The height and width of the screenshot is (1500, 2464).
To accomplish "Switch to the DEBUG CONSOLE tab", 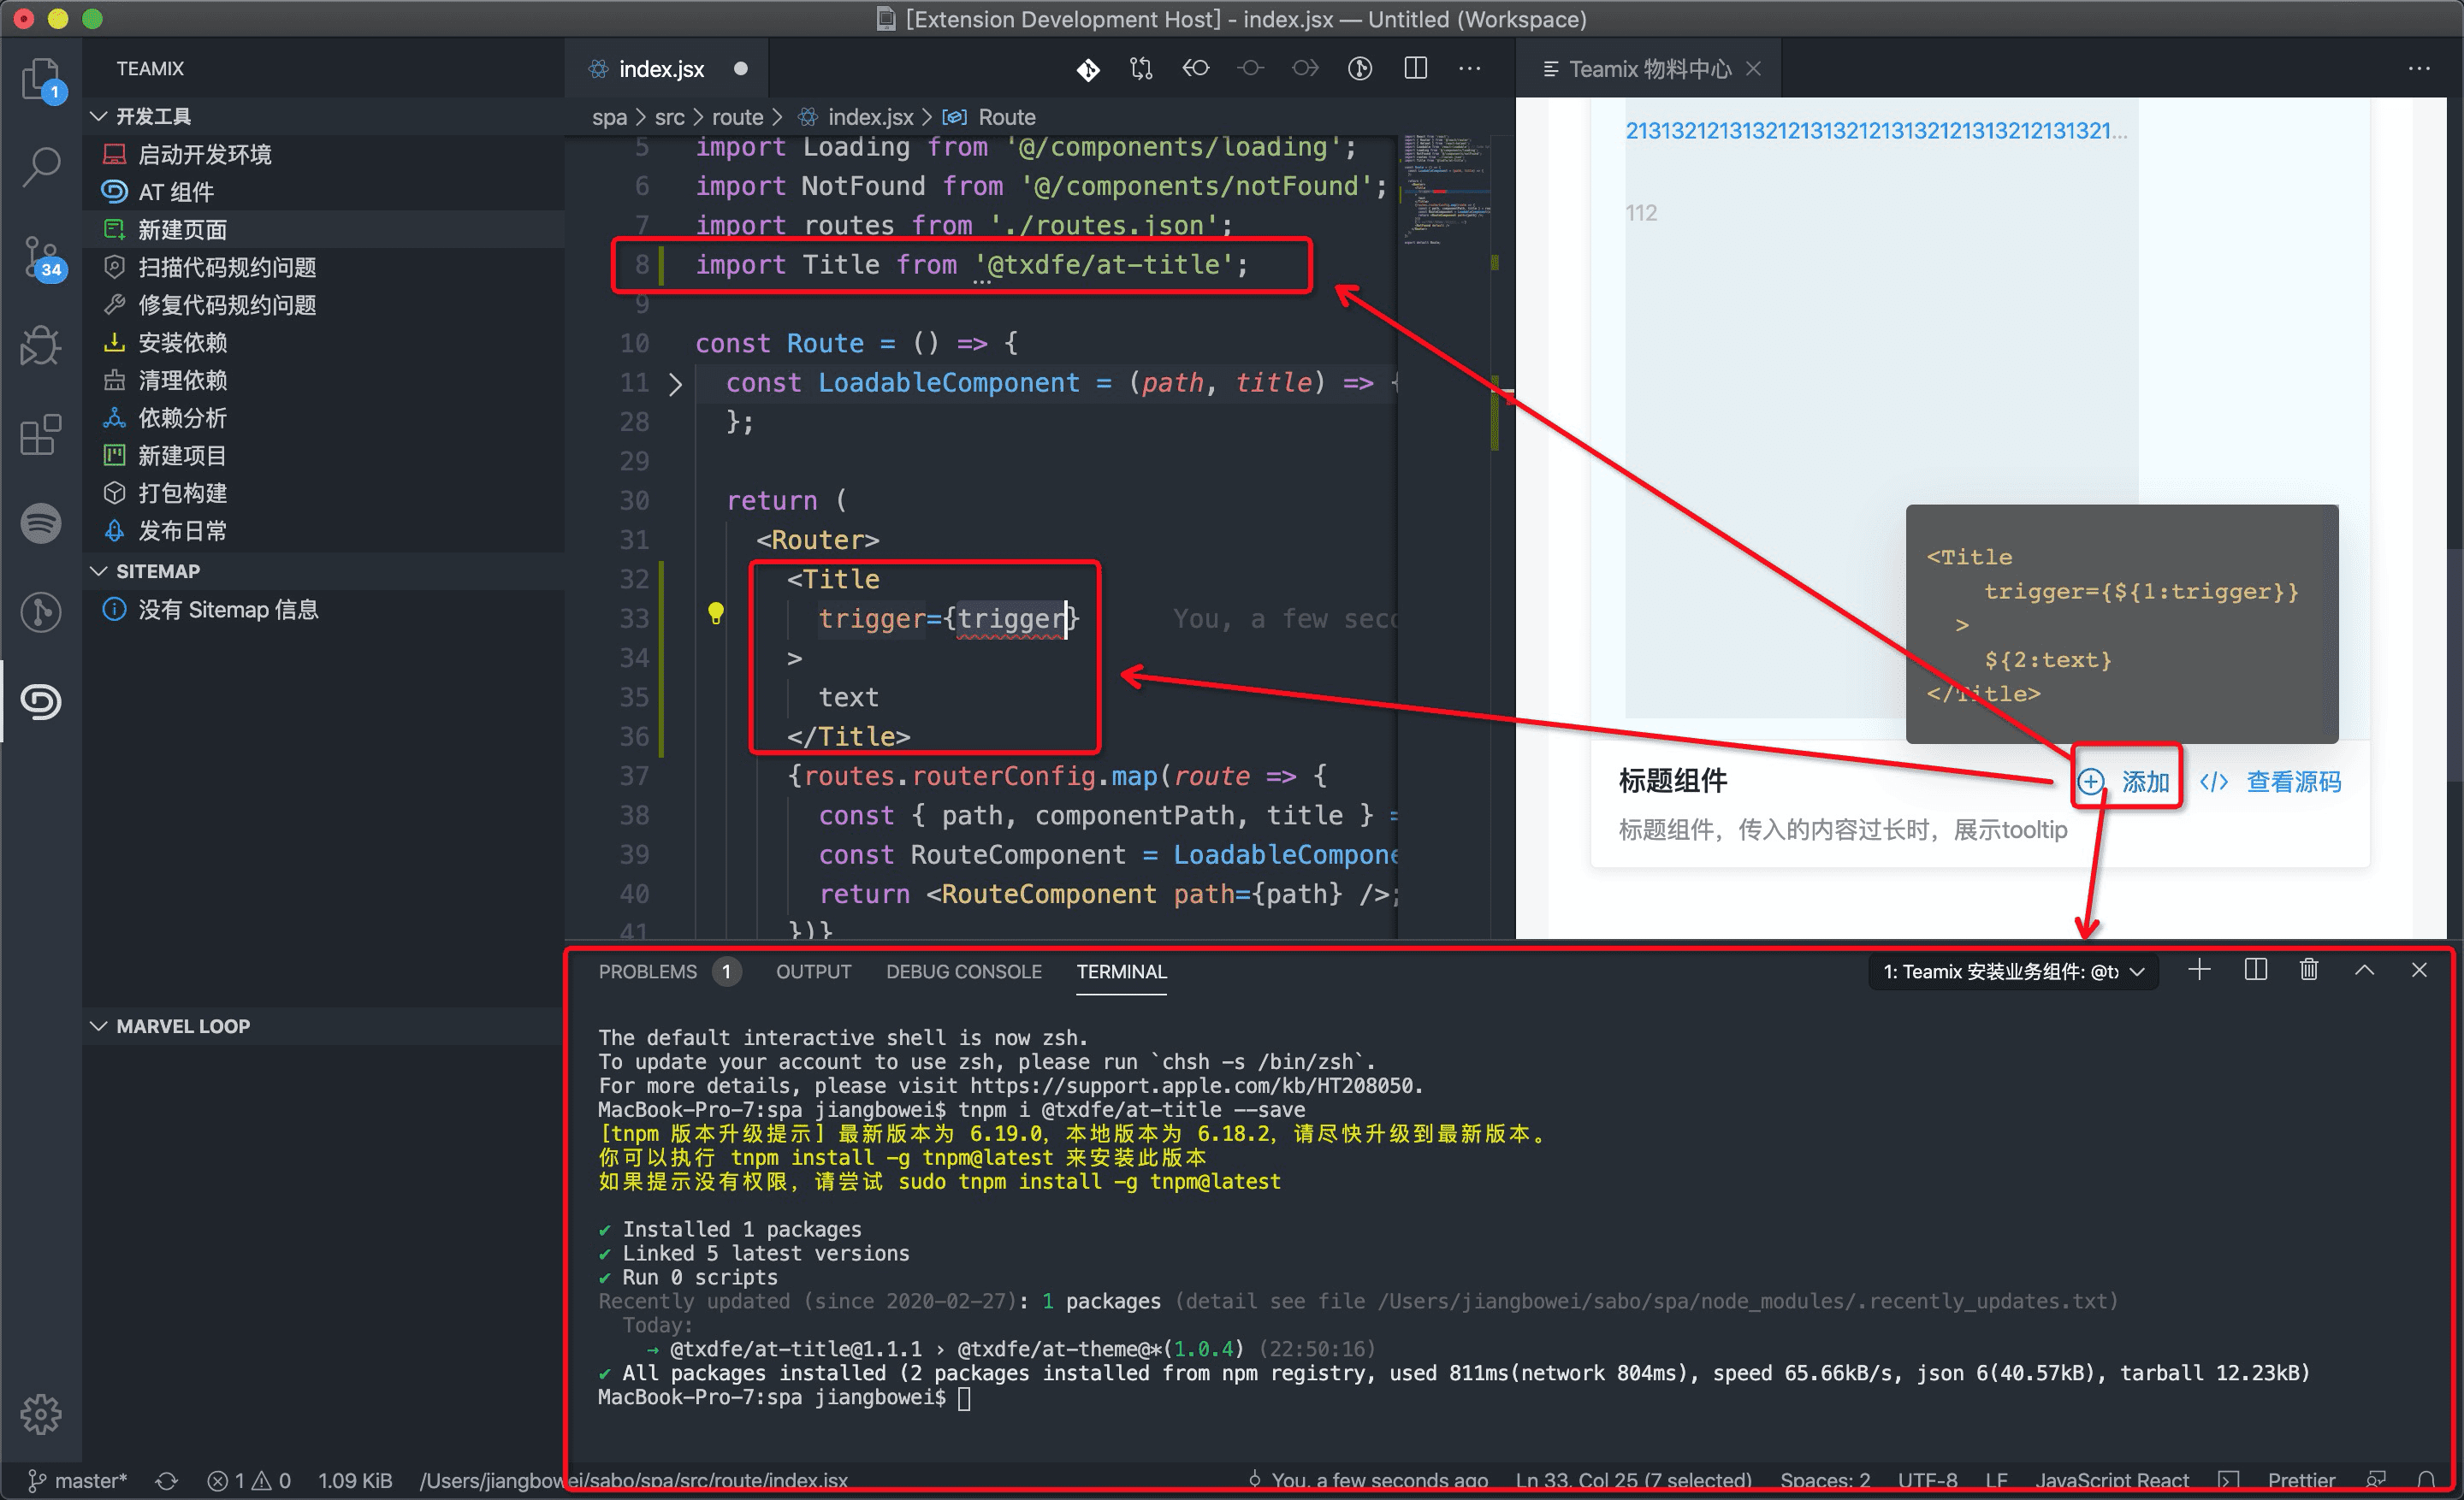I will coord(964,971).
